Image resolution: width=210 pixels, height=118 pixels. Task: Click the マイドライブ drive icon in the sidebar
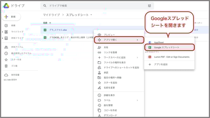click(x=6, y=32)
